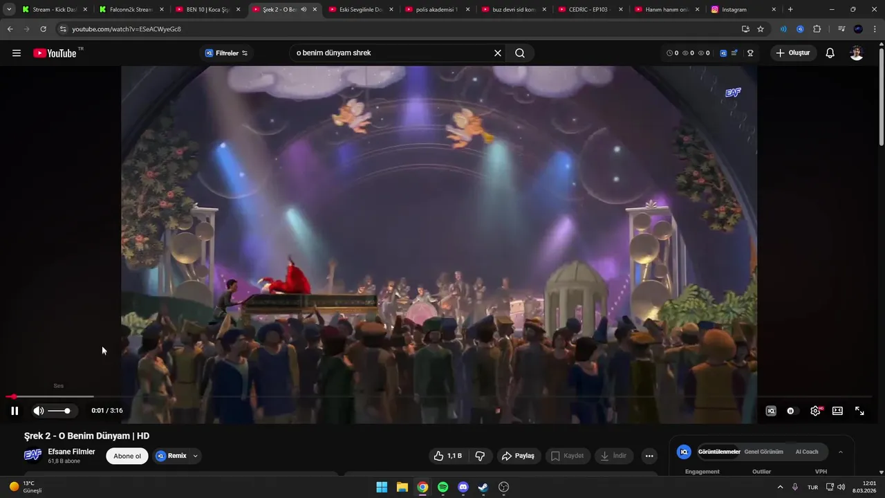Click the blue sound-wave extension icon
885x498 pixels.
click(x=783, y=29)
